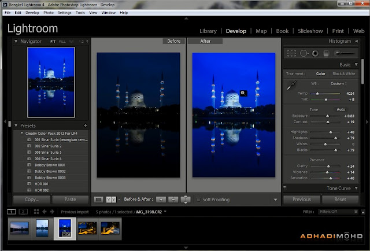Switch to Grid view in filmstrip bar
Image resolution: width=370 pixels, height=251 pixels.
click(x=36, y=212)
